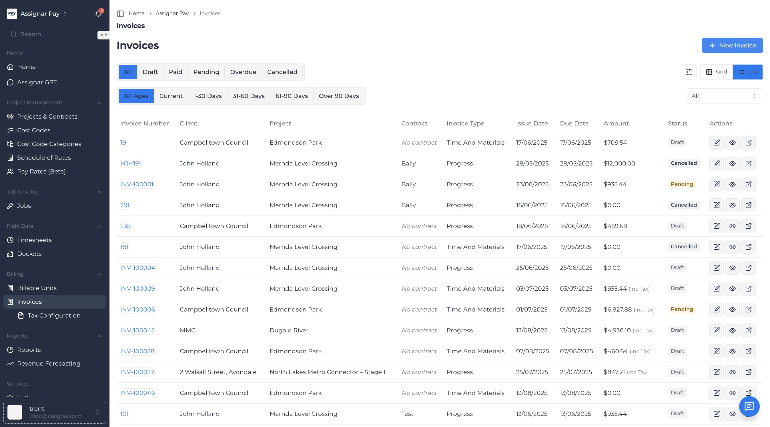Filter by 31-60 Days age tab
Image resolution: width=770 pixels, height=427 pixels.
248,96
